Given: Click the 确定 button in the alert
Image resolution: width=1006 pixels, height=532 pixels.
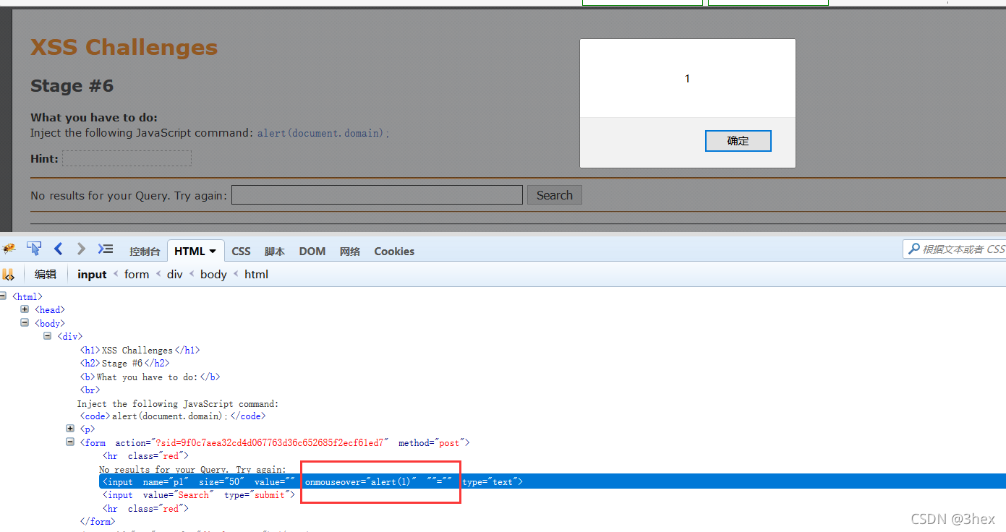Looking at the screenshot, I should (738, 140).
